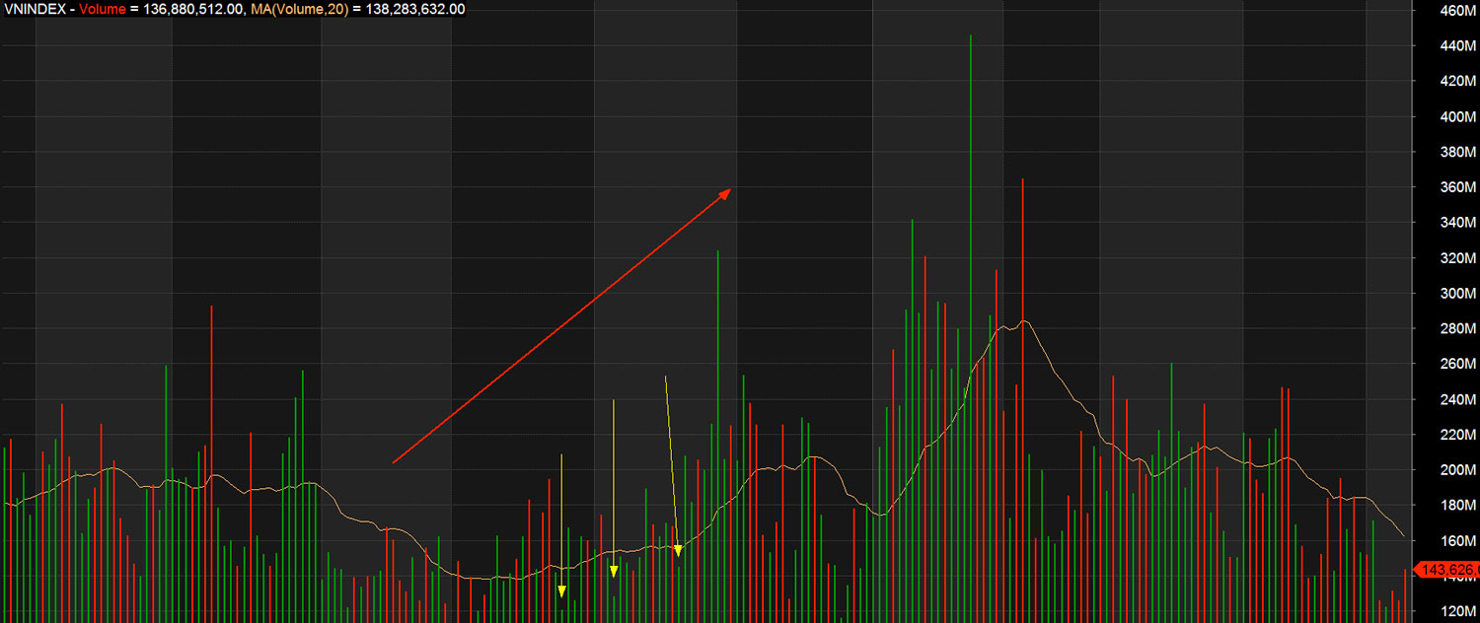This screenshot has width=1480, height=623.
Task: Click the leftmost yellow arrow's arrowhead
Action: coord(561,591)
